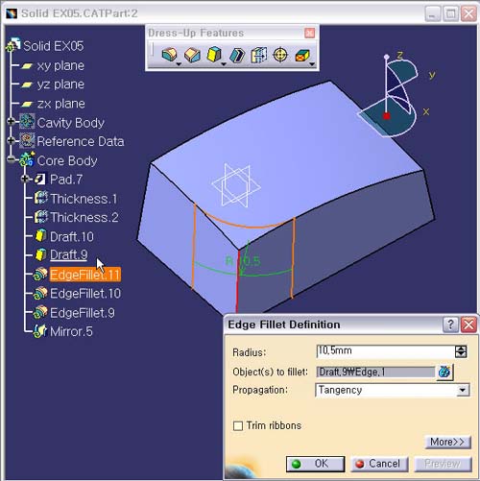Click the objects-to-fillet selection list icon
This screenshot has width=480, height=481.
pyautogui.click(x=444, y=372)
